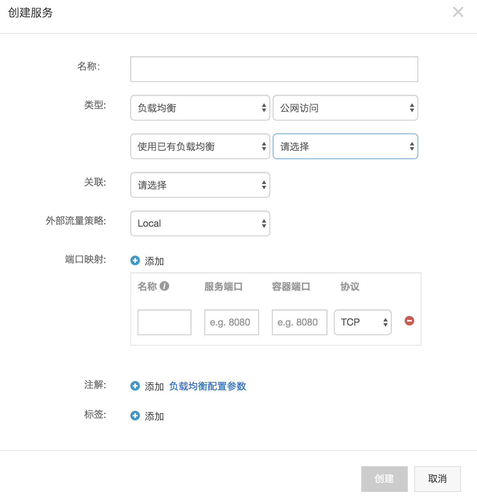
Task: Click the plus icon beside 注解 添加
Action: [135, 386]
